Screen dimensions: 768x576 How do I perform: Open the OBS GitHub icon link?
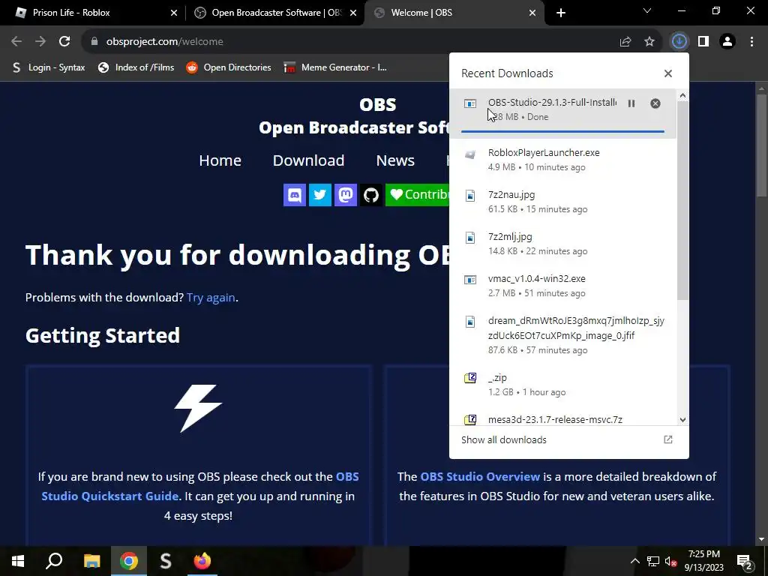[x=371, y=195]
